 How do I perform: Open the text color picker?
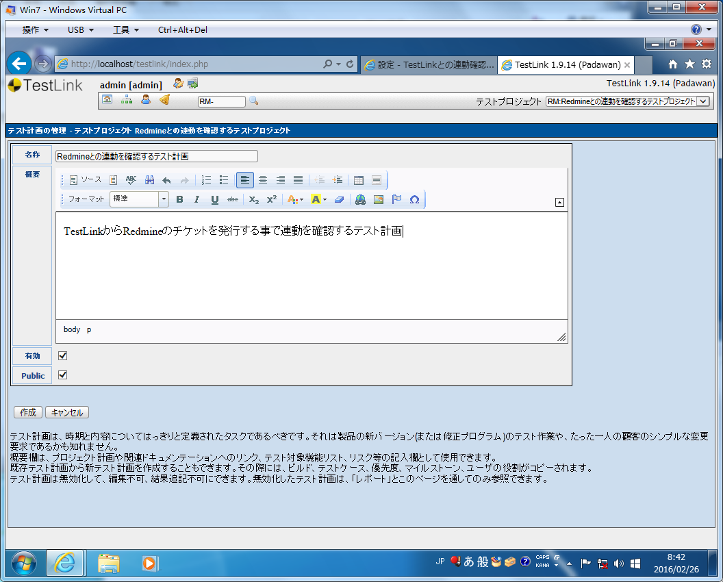coord(295,199)
